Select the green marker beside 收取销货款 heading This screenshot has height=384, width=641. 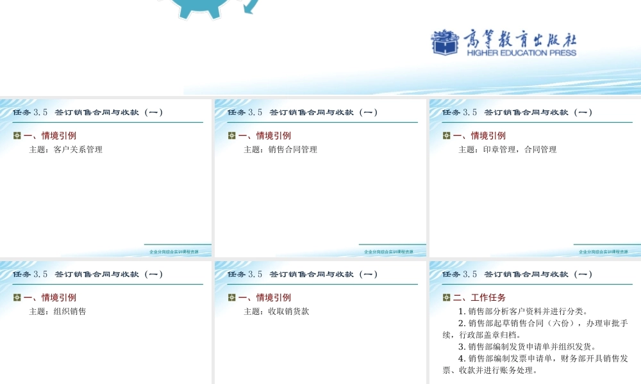(231, 297)
